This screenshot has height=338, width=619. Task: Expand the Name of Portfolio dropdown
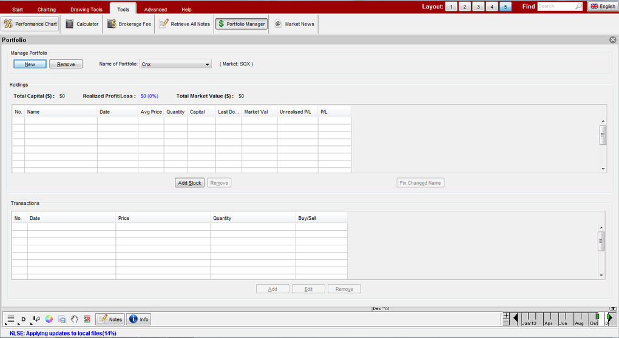point(175,64)
